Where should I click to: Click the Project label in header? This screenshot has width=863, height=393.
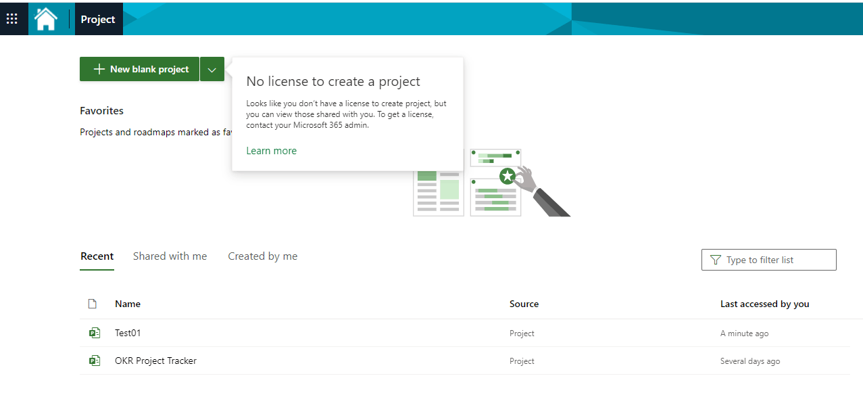[x=98, y=19]
